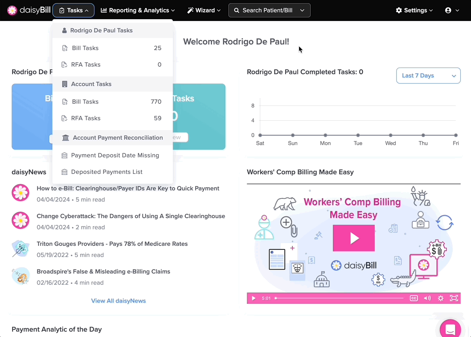Toggle closed captions on the video
The image size is (471, 337).
click(414, 298)
